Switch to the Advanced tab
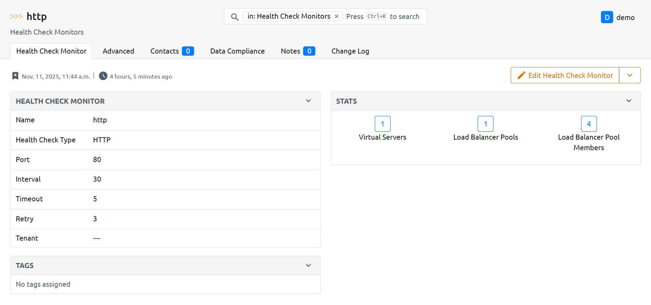This screenshot has width=651, height=305. click(118, 51)
